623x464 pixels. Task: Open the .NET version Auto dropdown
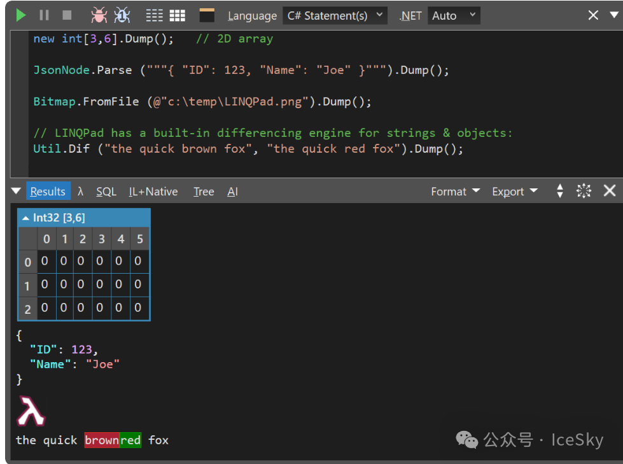coord(454,16)
